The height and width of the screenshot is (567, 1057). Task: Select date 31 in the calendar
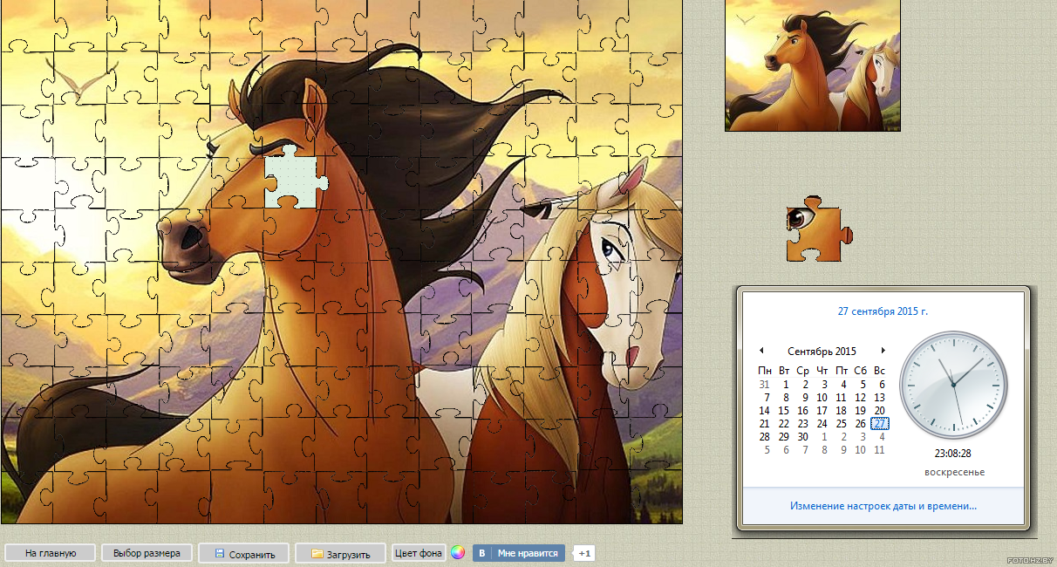coord(765,385)
